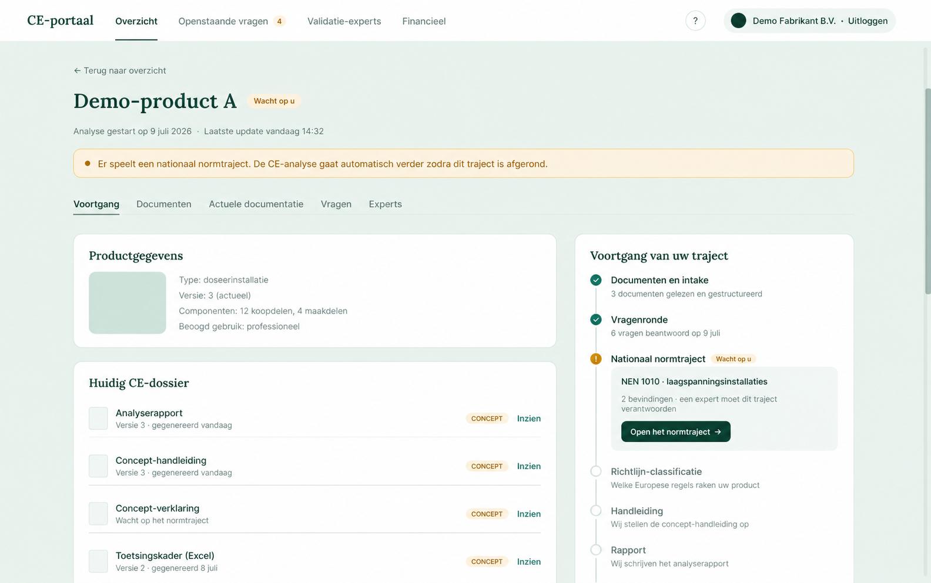931x583 pixels.
Task: Click the Concept-handleiding document icon
Action: 98,466
